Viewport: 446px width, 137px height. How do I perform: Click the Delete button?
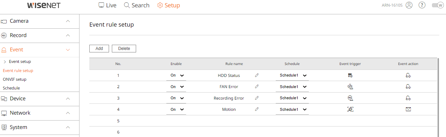[124, 49]
